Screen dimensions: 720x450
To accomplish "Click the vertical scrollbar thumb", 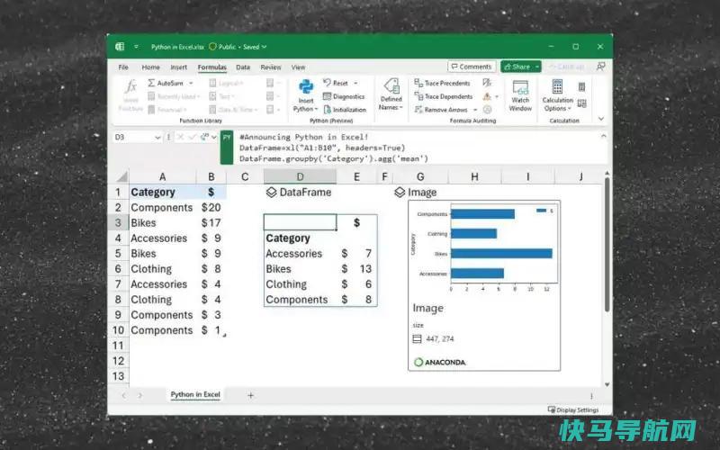I will point(607,244).
